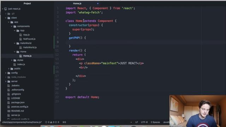The height and width of the screenshot is (127, 226).
Task: Click the server.js file icon
Action: [x=8, y=115]
